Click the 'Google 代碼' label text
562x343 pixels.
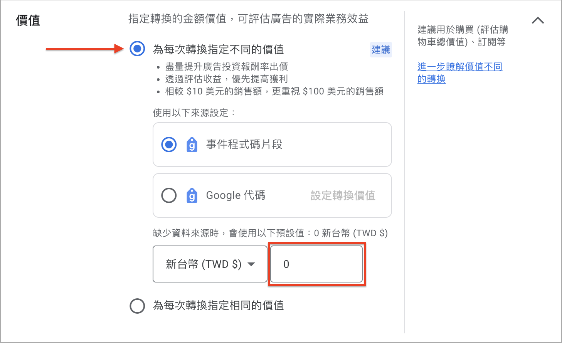236,195
